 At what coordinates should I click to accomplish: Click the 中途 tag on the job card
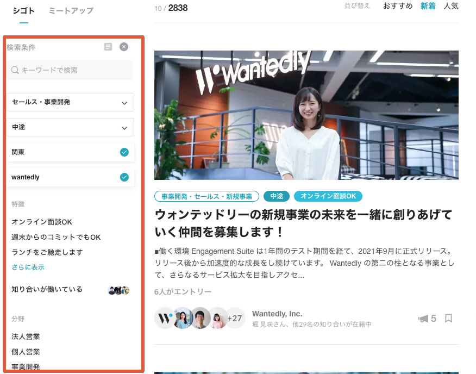[x=277, y=196]
